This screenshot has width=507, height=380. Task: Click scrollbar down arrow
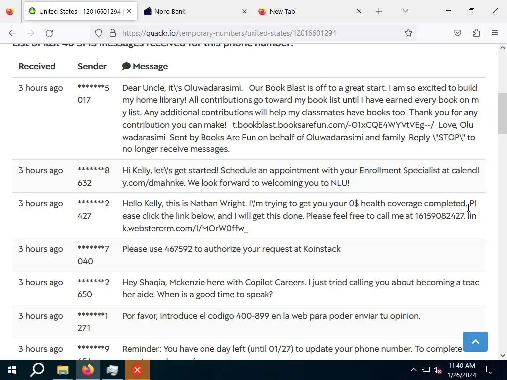pos(502,355)
